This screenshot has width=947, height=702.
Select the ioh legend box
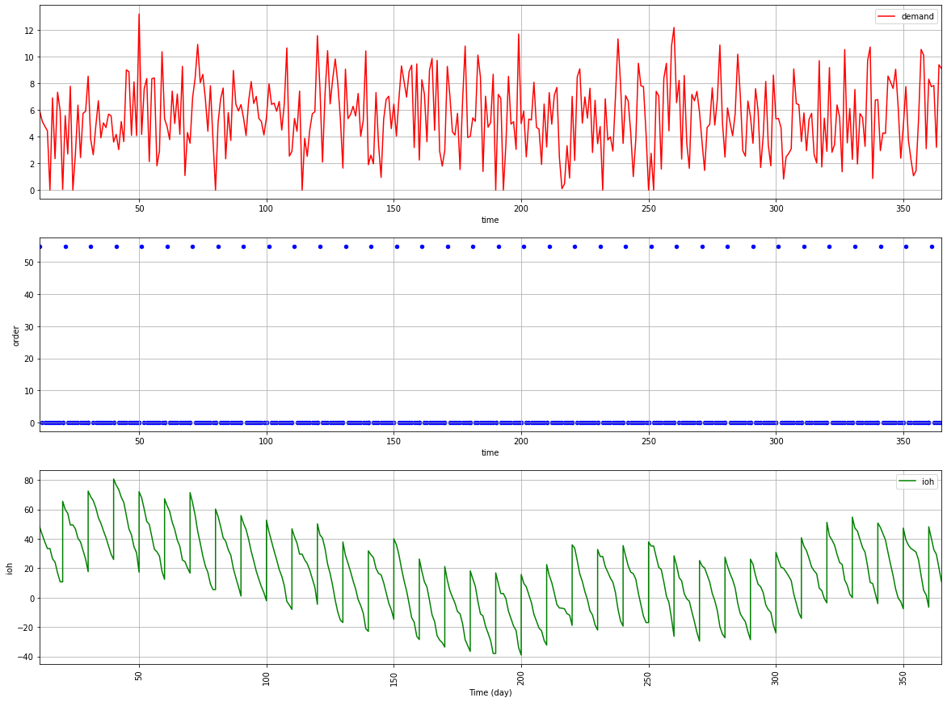[x=915, y=481]
